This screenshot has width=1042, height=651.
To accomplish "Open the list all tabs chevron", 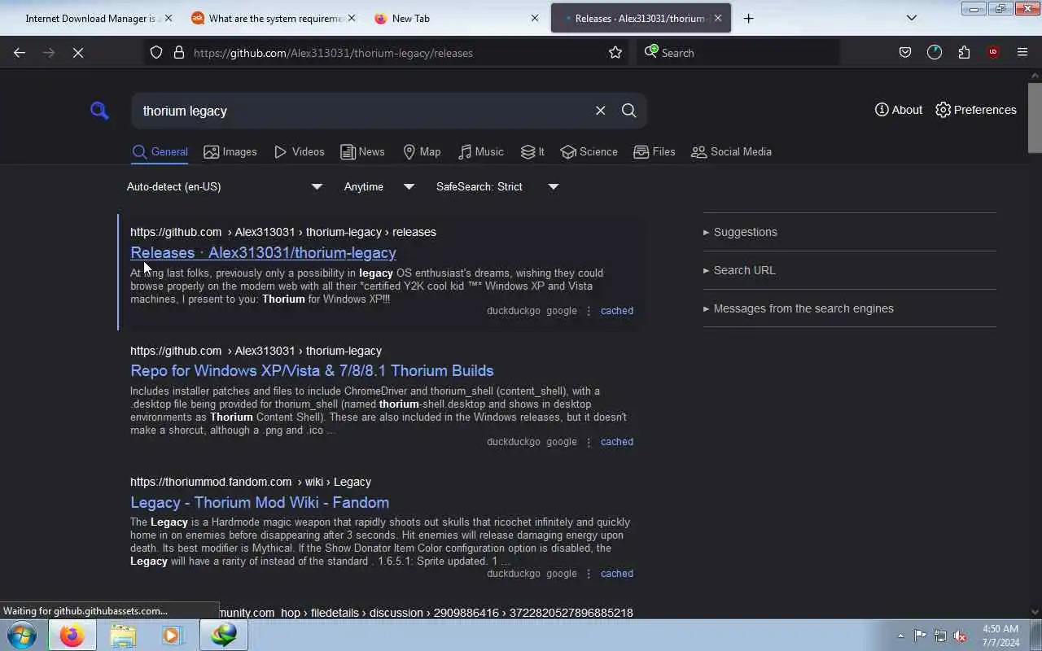I will point(912,18).
